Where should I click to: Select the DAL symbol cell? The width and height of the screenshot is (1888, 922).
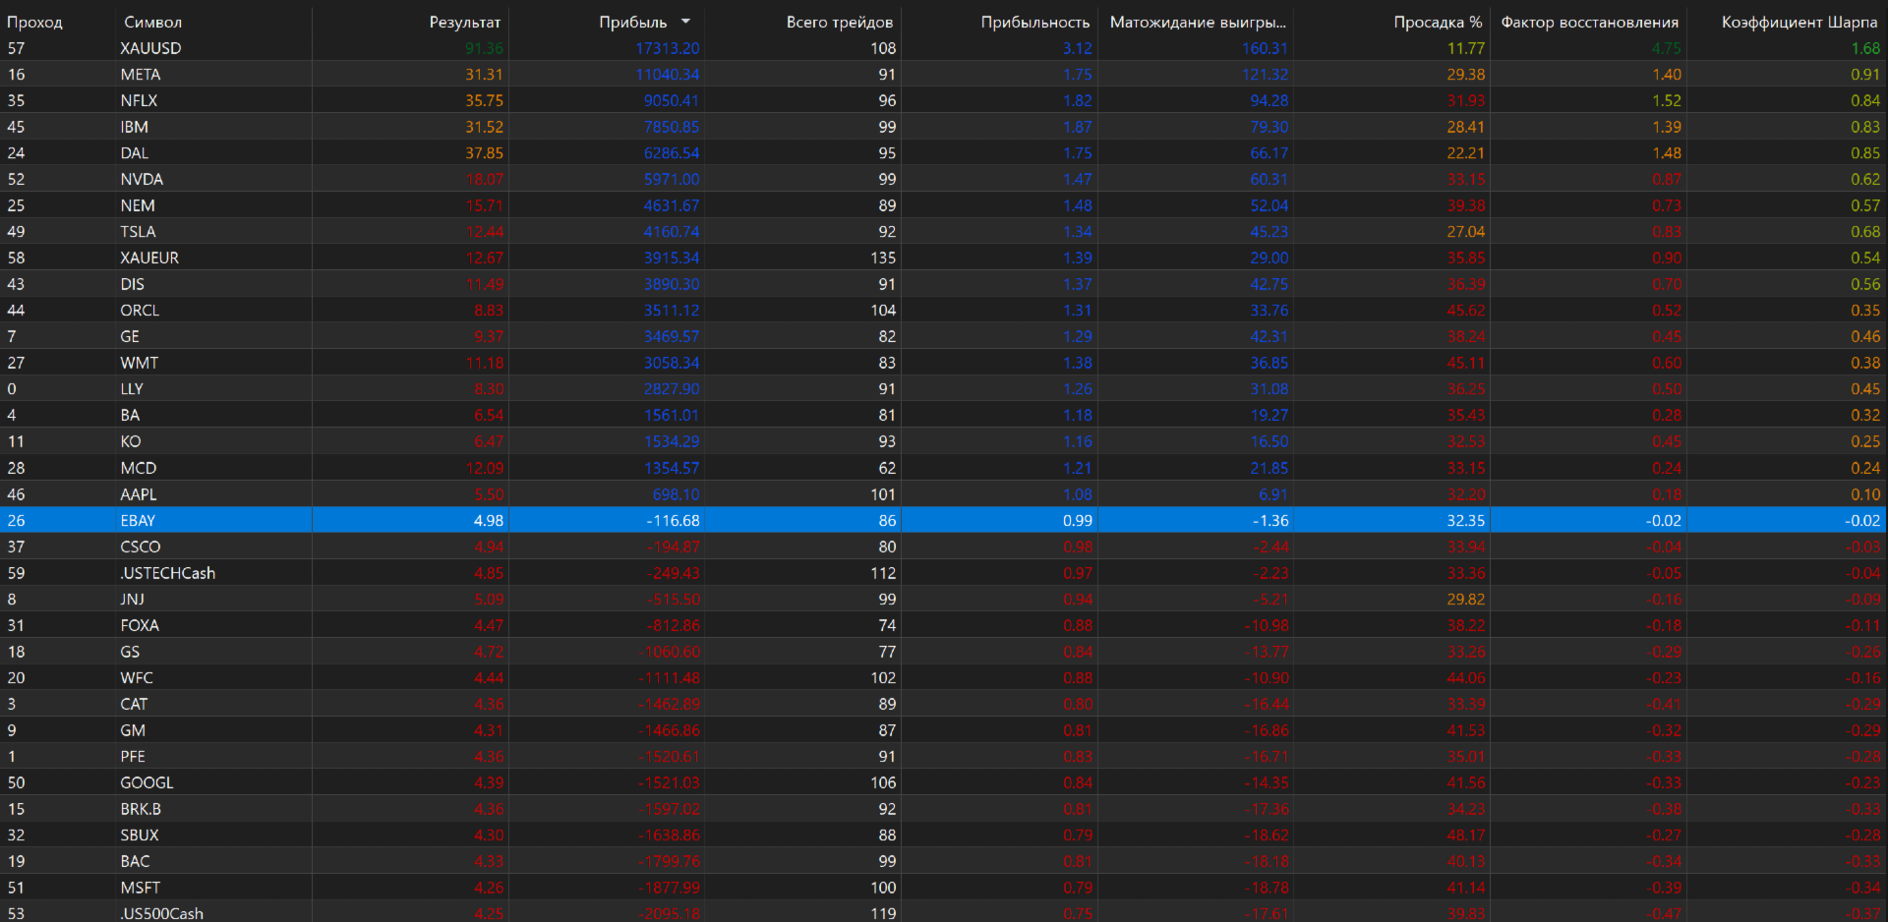[x=134, y=153]
